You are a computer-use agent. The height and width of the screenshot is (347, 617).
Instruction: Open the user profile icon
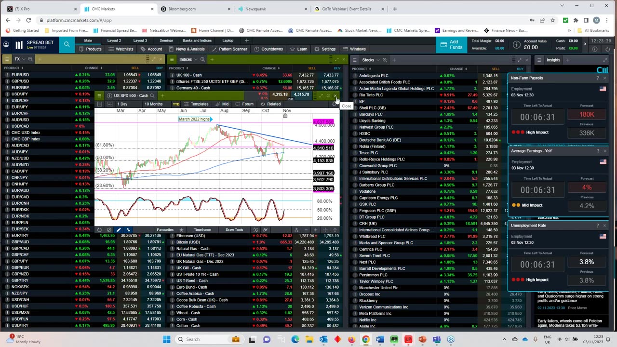[x=6, y=45]
